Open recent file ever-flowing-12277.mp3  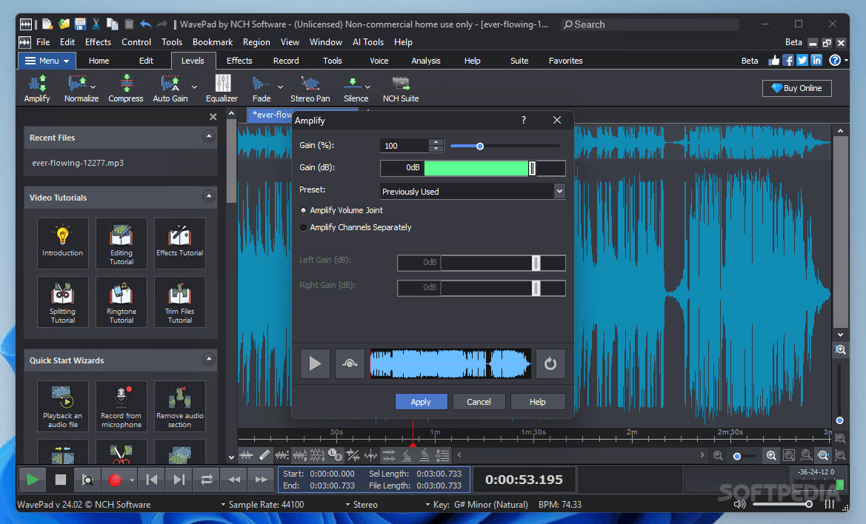[x=78, y=164]
